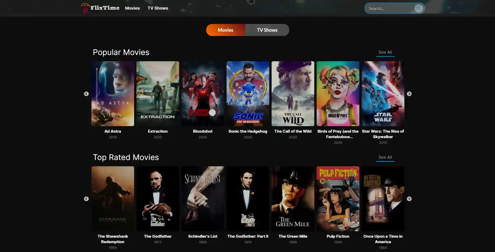Open the Schindler's List poster

point(203,199)
